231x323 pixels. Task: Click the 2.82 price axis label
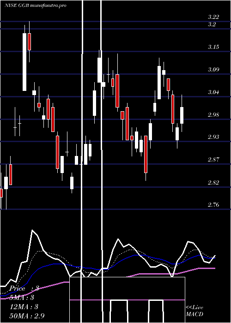tap(213, 183)
